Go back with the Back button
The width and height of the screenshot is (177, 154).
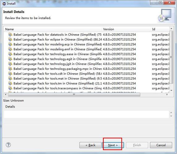coord(90,145)
